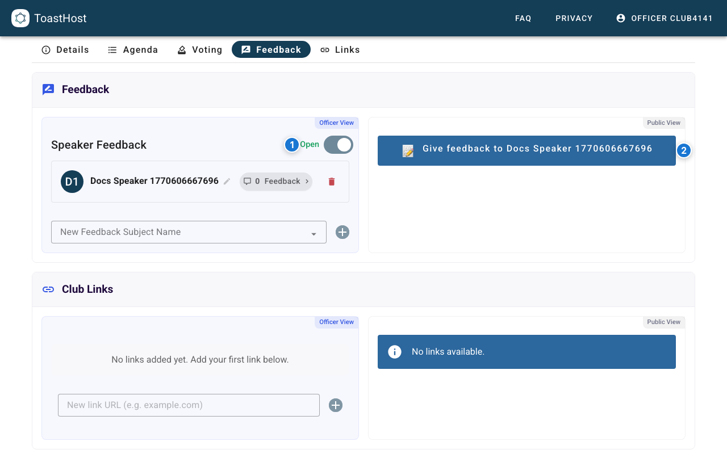The width and height of the screenshot is (727, 454).
Task: Click Give feedback to Docs Speaker button
Action: tap(527, 150)
